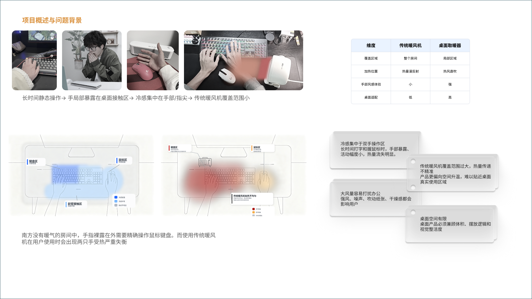Click the 桌面取暖器 column header
The width and height of the screenshot is (532, 299).
[x=450, y=45]
